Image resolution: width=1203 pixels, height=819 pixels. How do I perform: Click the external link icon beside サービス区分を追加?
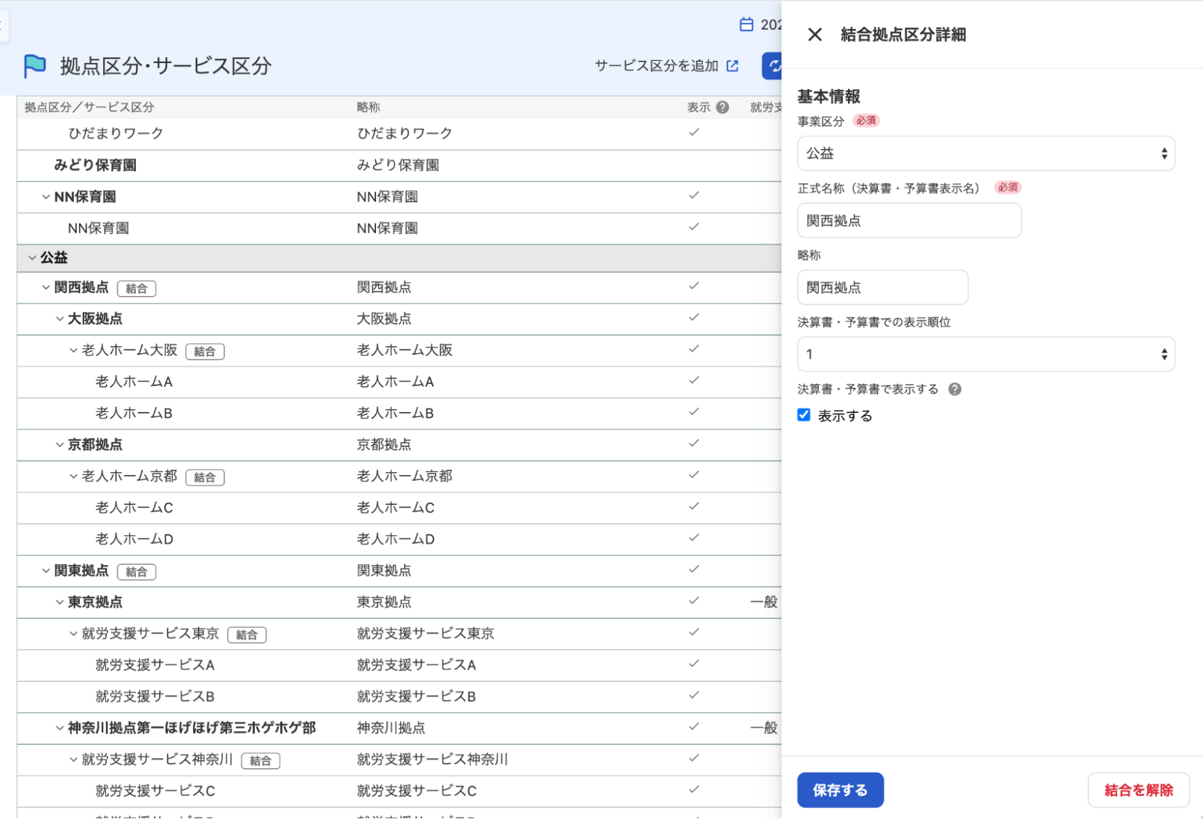tap(733, 66)
